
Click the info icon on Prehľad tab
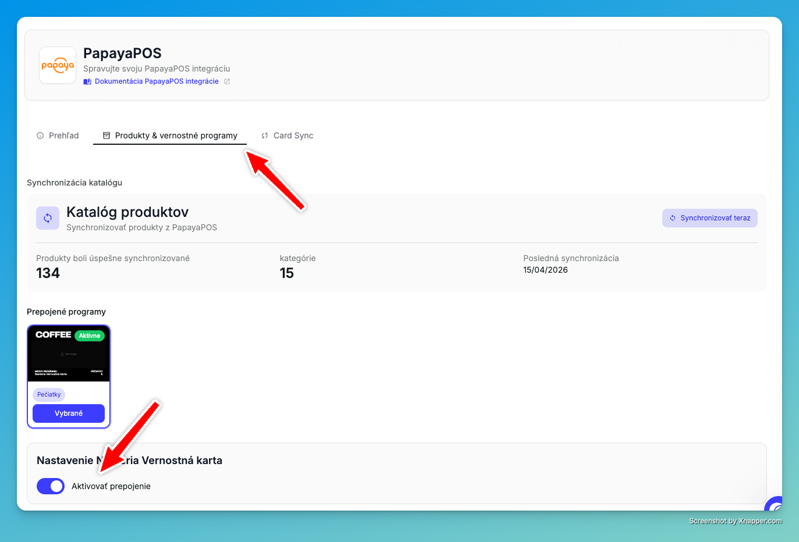point(40,135)
